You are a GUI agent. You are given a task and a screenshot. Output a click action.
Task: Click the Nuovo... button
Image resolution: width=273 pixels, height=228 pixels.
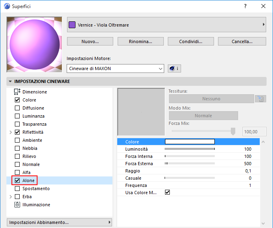click(x=90, y=41)
